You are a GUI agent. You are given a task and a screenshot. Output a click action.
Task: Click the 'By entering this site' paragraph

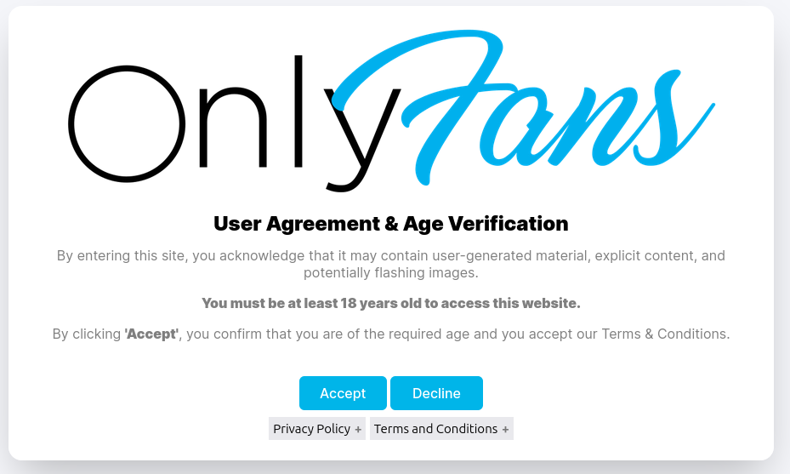coord(391,264)
